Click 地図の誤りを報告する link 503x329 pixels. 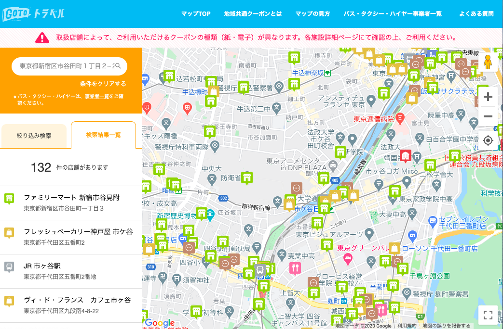[x=446, y=326]
